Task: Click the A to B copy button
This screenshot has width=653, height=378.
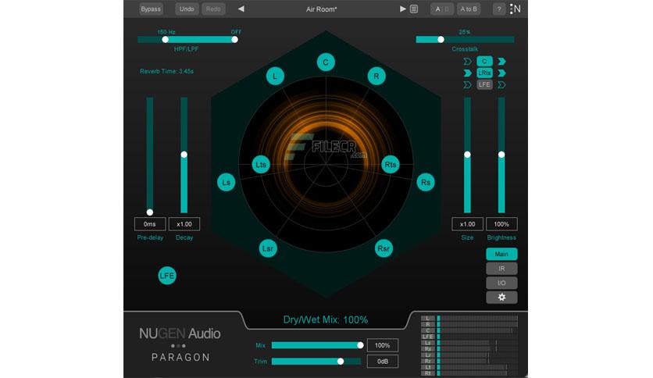Action: tap(469, 9)
